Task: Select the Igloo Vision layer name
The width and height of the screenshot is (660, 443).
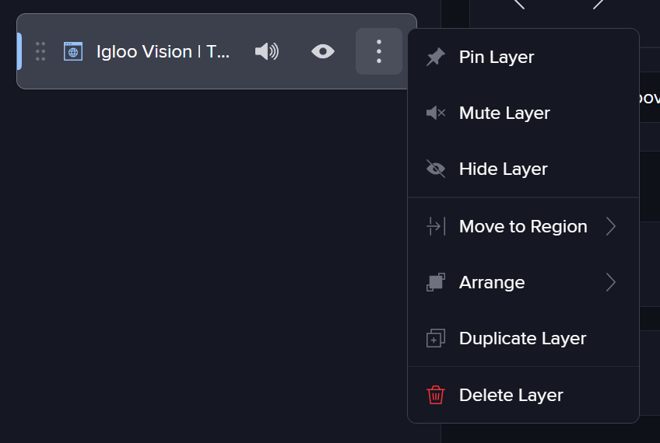Action: point(163,51)
